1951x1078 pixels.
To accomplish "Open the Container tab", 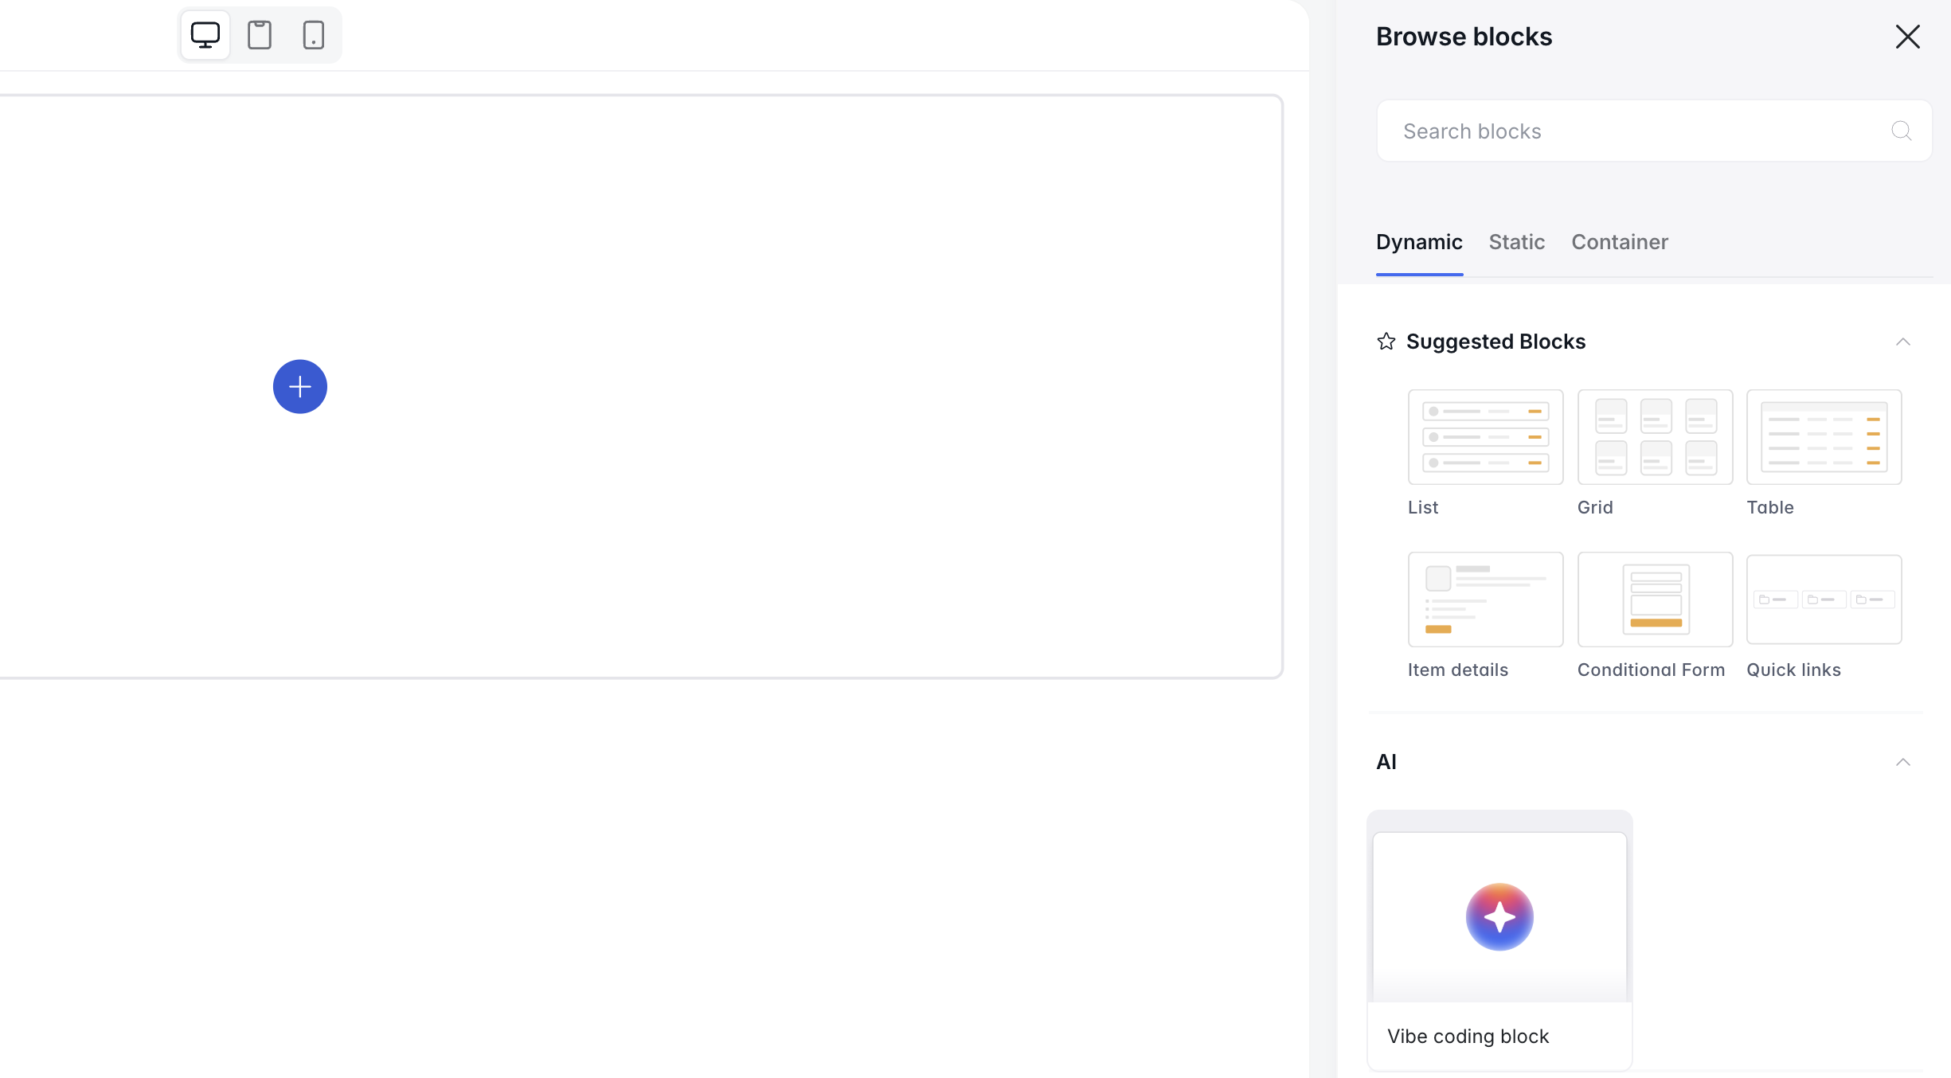I will point(1619,242).
